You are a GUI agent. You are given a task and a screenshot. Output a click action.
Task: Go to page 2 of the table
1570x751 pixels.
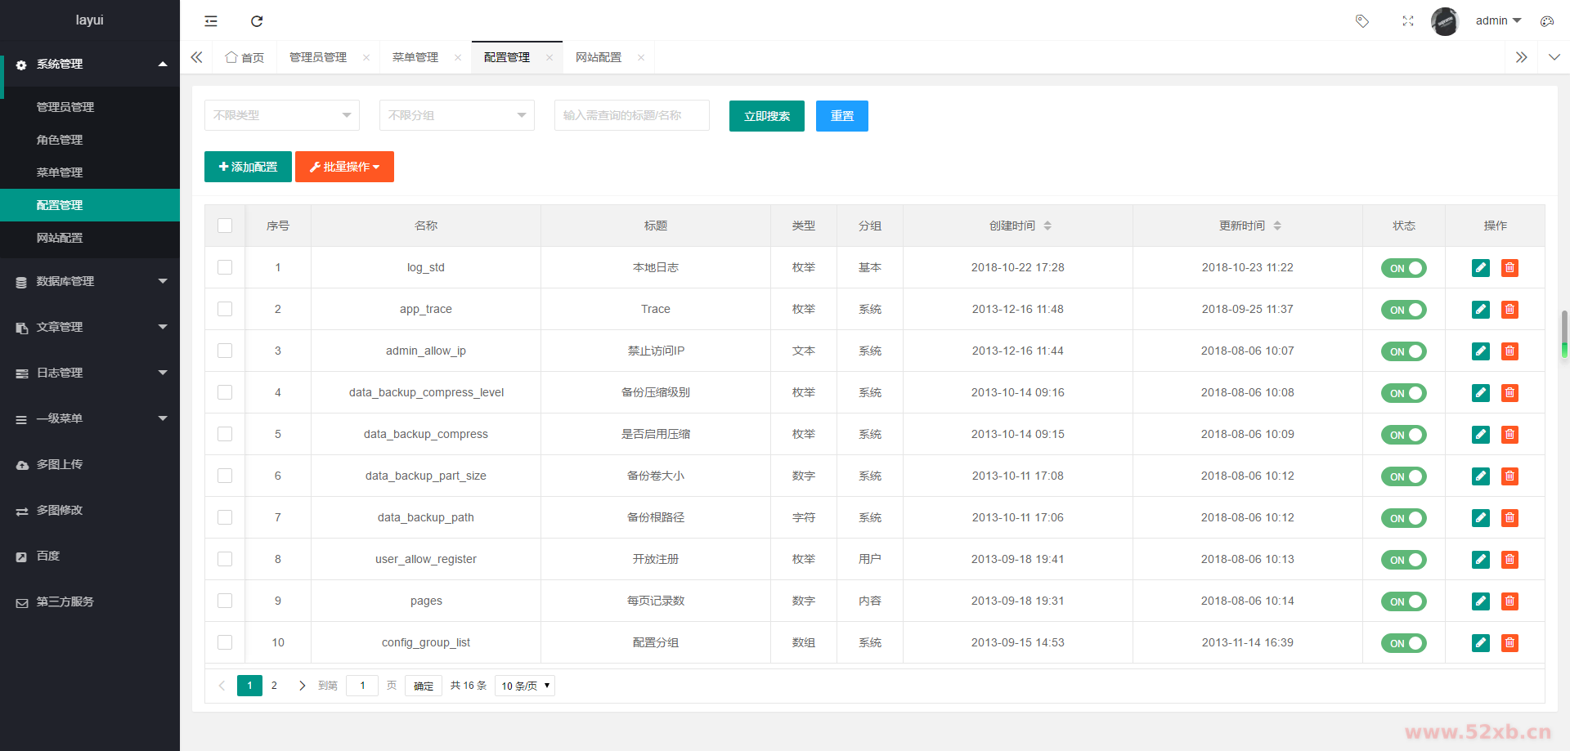[274, 686]
